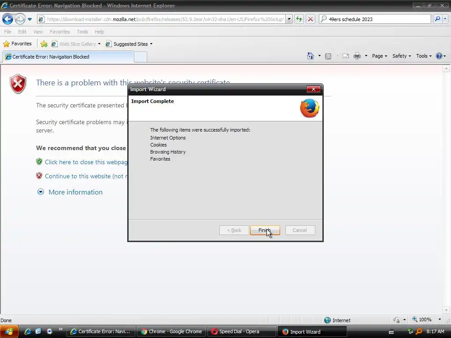Expand the Print dropdown arrow
451x338 pixels.
point(366,56)
